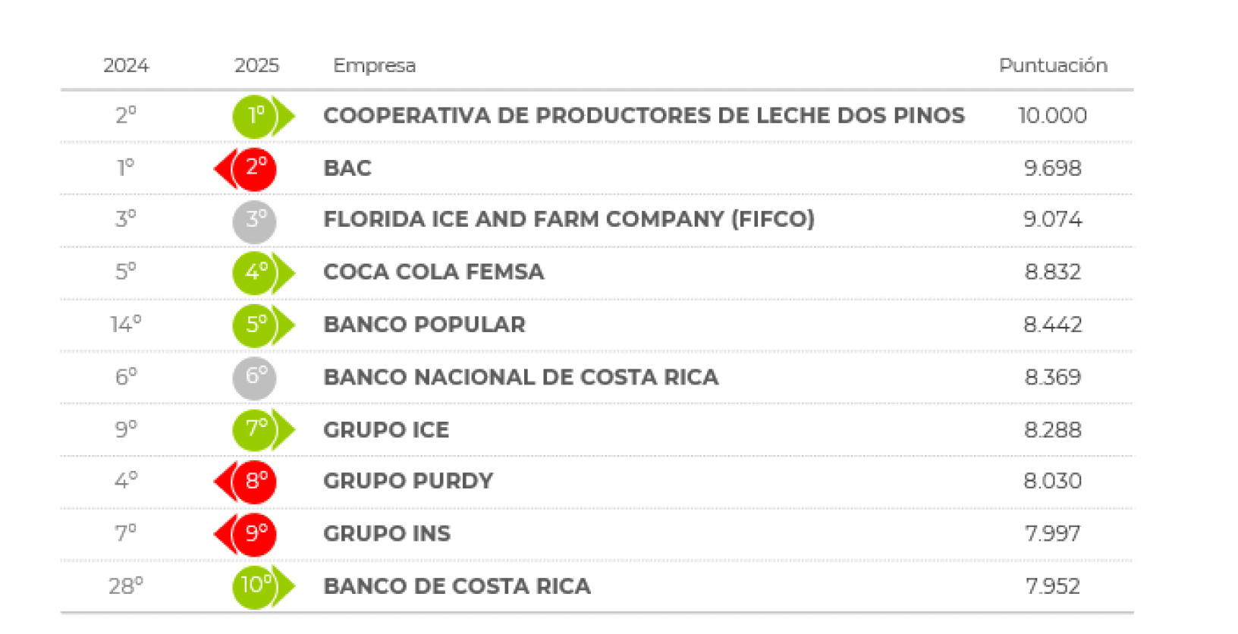Select the gray 3º rank badge

tap(255, 221)
